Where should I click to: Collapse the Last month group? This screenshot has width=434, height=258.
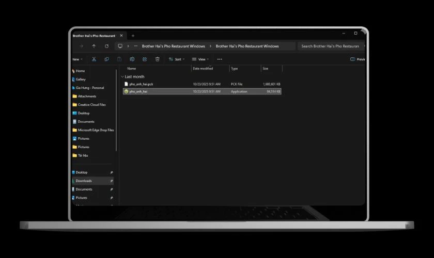coord(122,77)
